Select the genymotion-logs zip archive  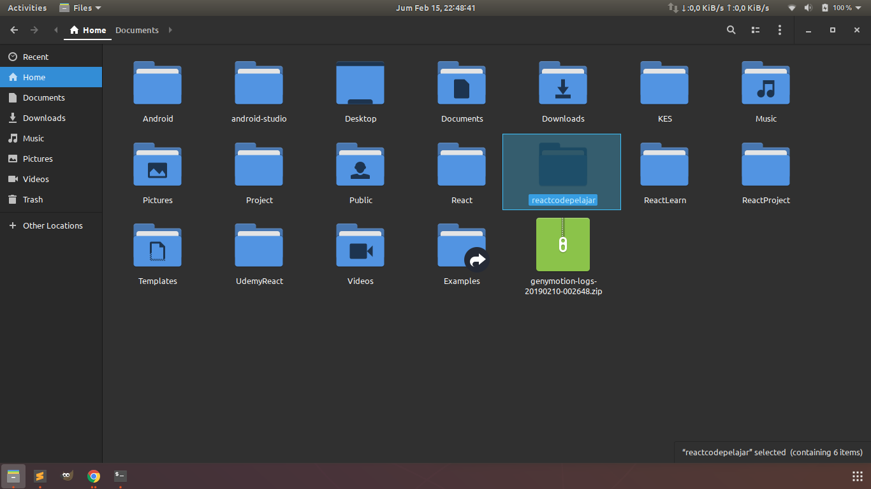point(563,244)
